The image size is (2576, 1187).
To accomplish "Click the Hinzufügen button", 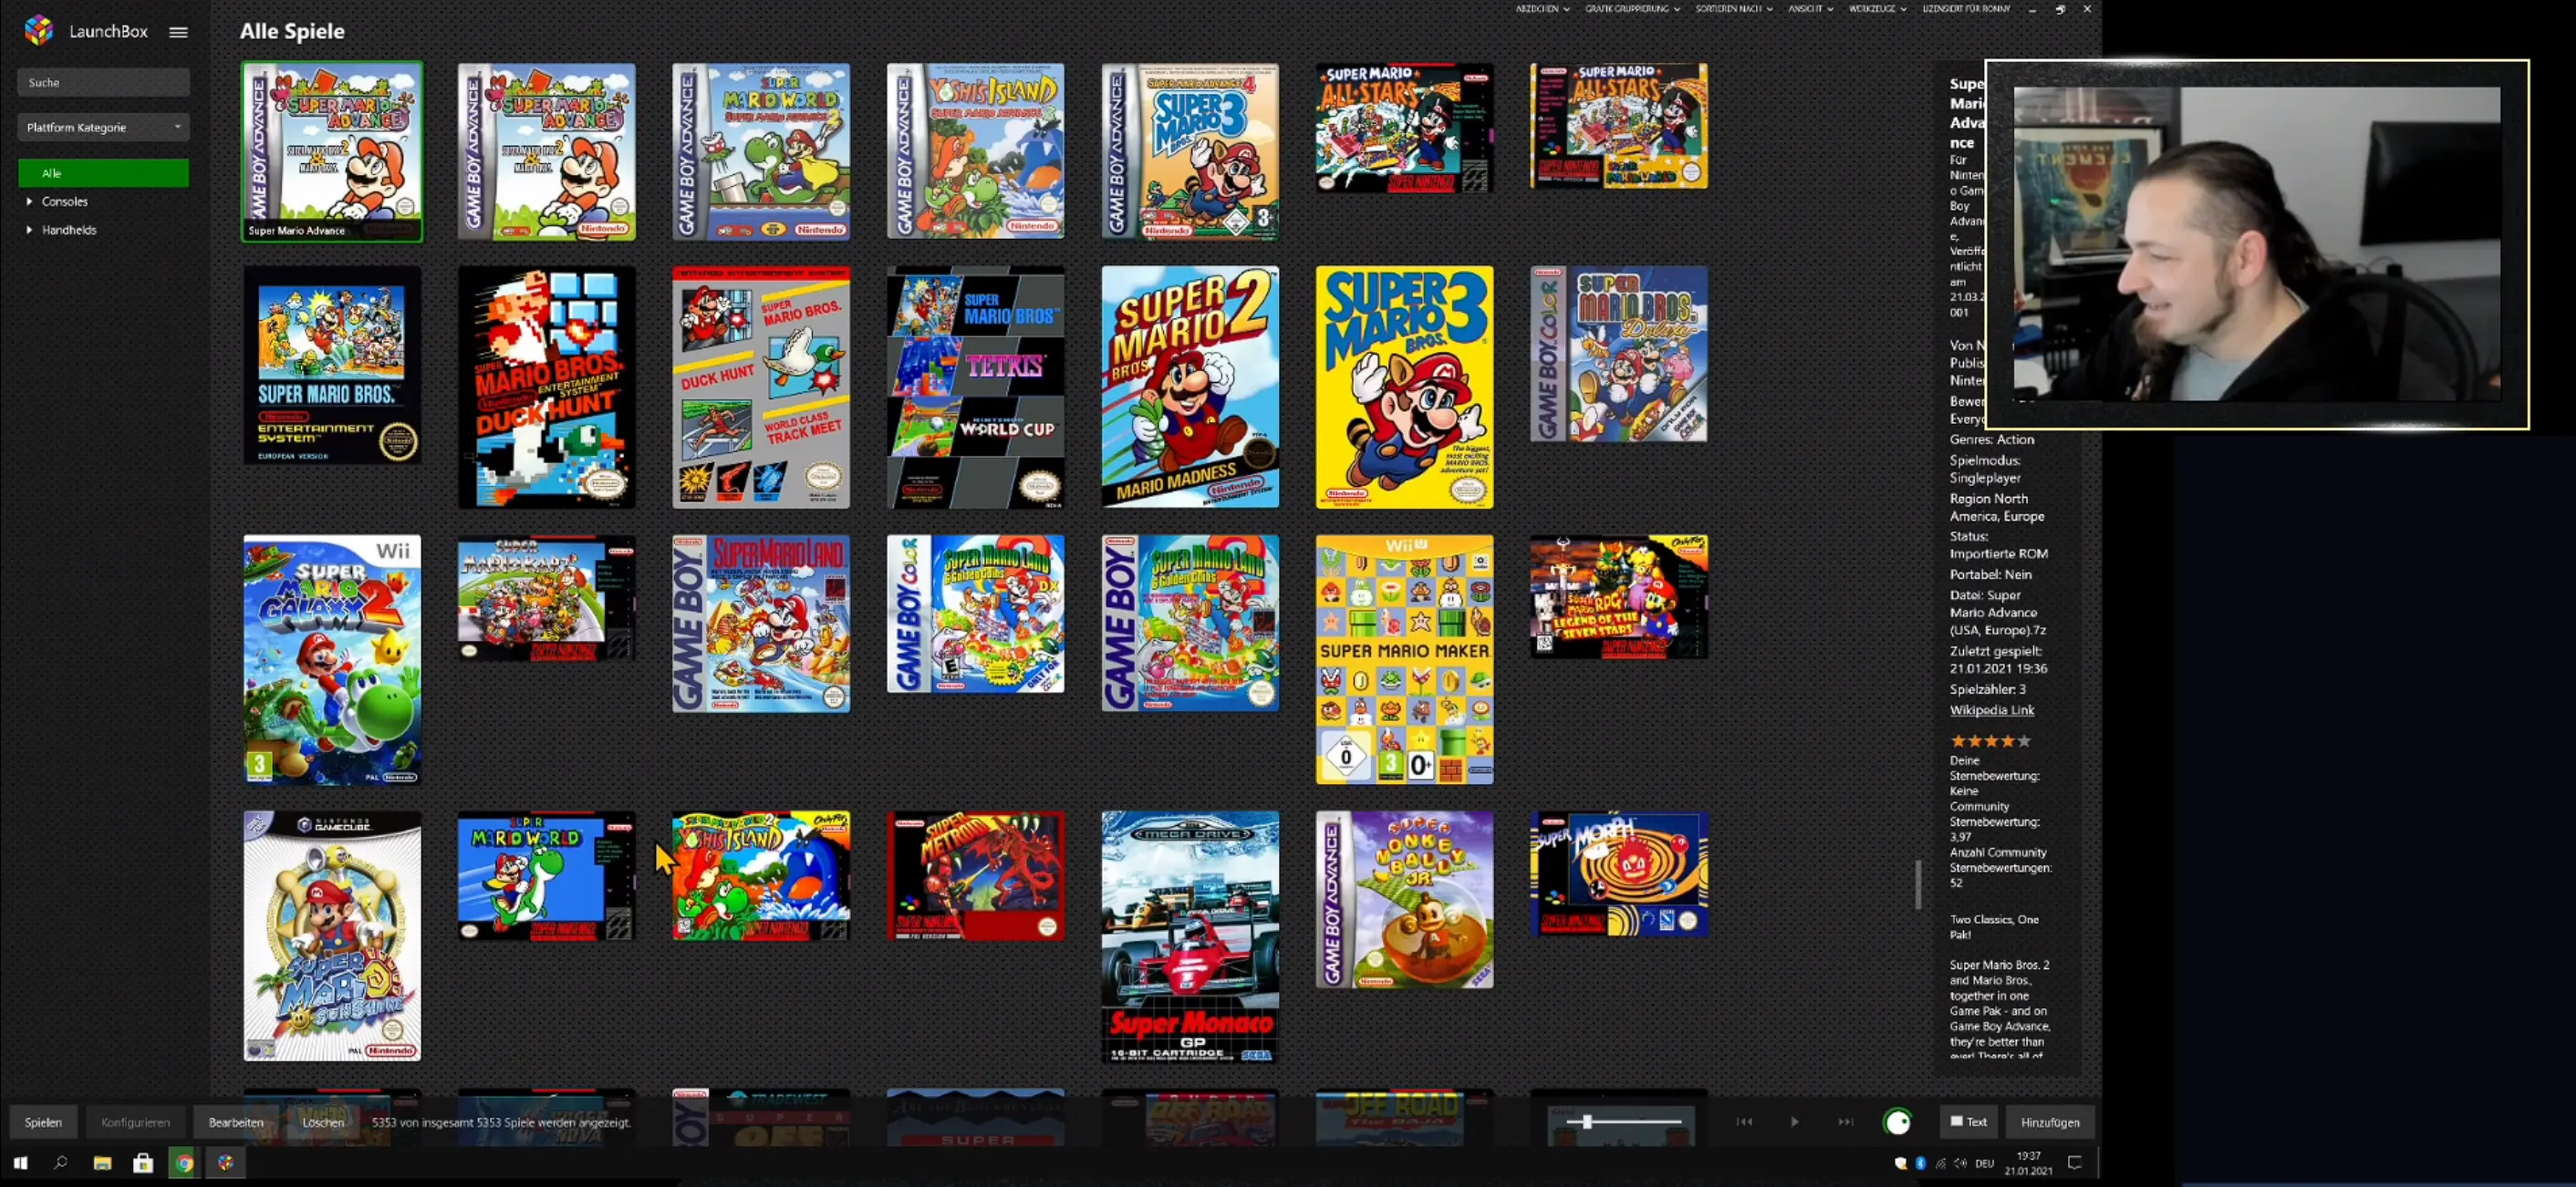I will (2049, 1122).
